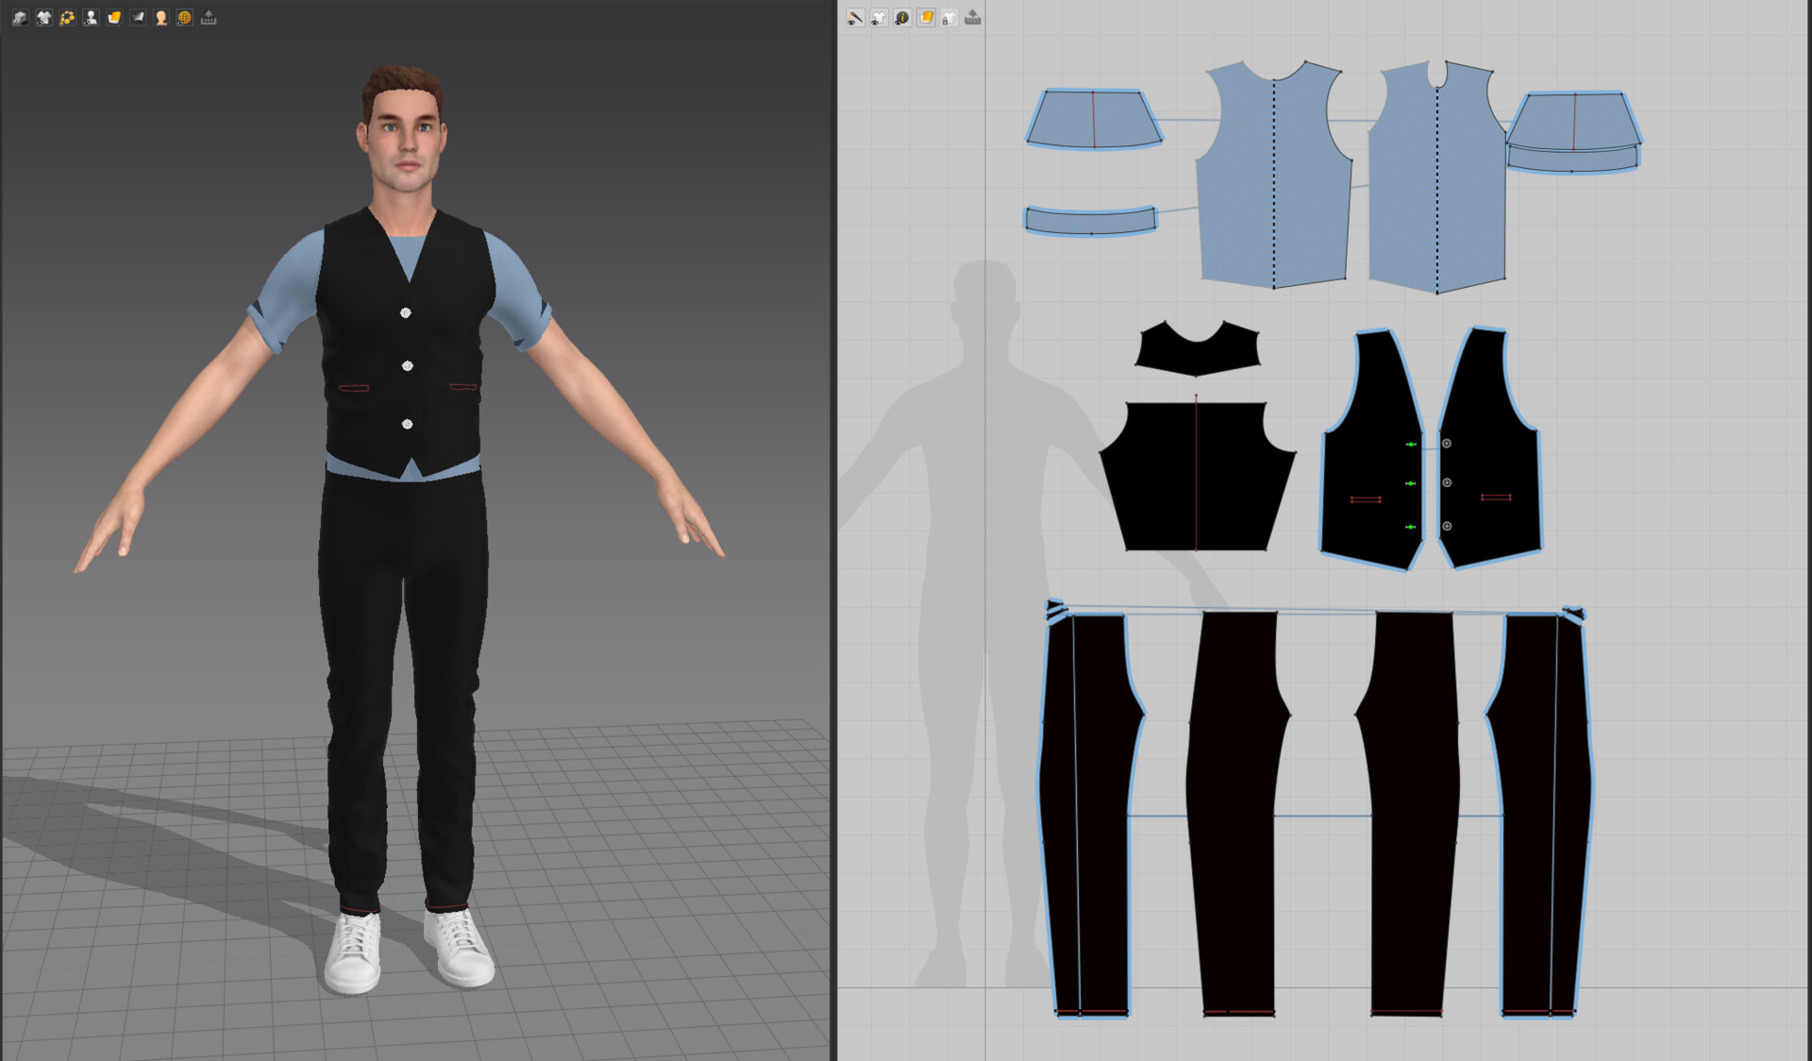
Task: Click the sync-up icon at 3D toolbar end
Action: (209, 17)
